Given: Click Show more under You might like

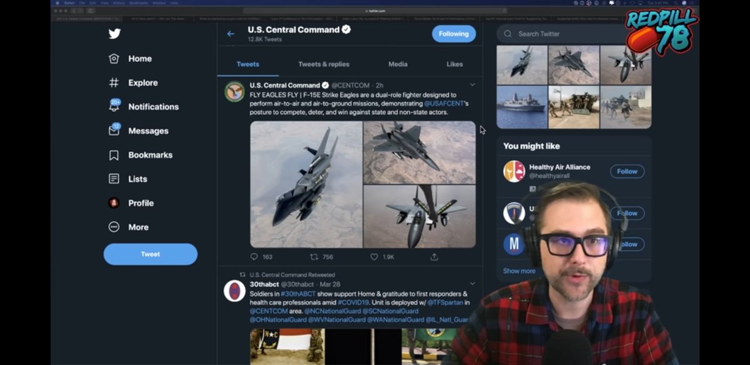Looking at the screenshot, I should [519, 271].
